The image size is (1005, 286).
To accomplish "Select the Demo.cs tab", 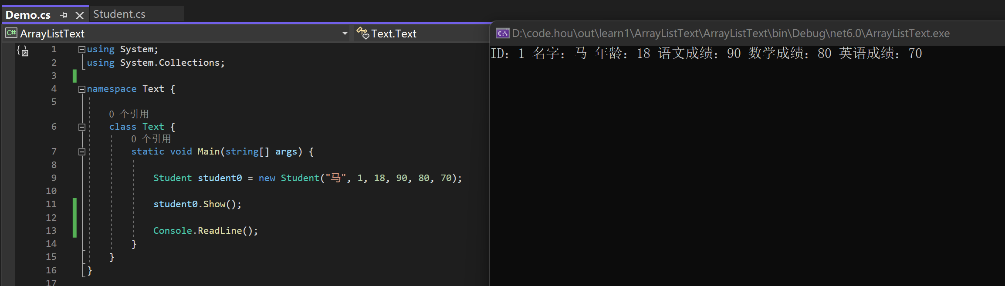I will pyautogui.click(x=28, y=15).
